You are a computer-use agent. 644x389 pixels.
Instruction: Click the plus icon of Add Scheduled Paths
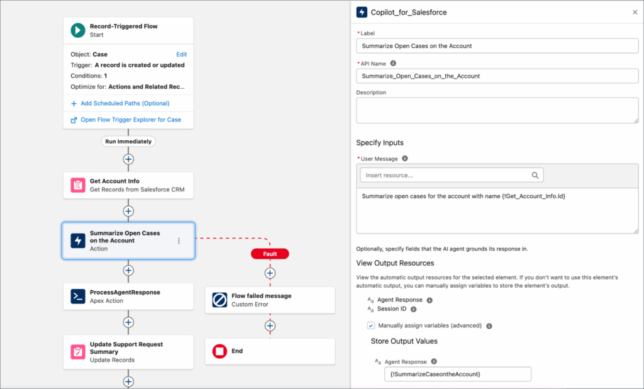[74, 104]
